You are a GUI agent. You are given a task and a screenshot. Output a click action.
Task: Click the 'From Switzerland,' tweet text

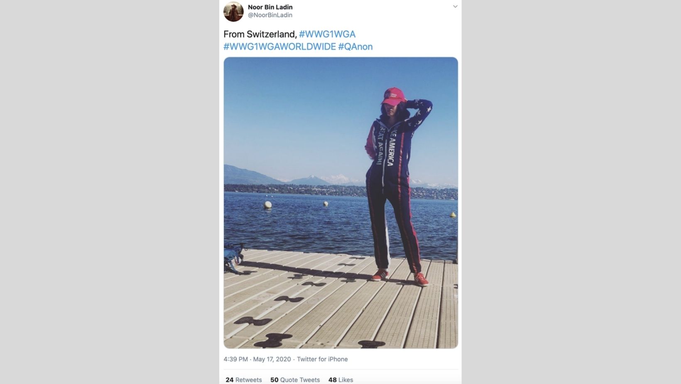260,34
